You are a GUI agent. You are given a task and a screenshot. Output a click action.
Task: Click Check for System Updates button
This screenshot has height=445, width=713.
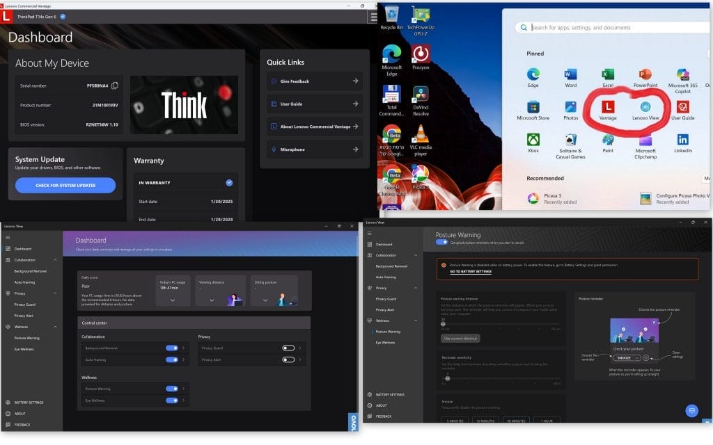tap(65, 185)
